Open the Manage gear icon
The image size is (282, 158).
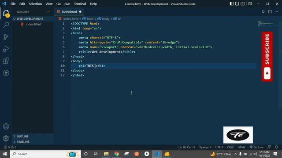(6, 138)
